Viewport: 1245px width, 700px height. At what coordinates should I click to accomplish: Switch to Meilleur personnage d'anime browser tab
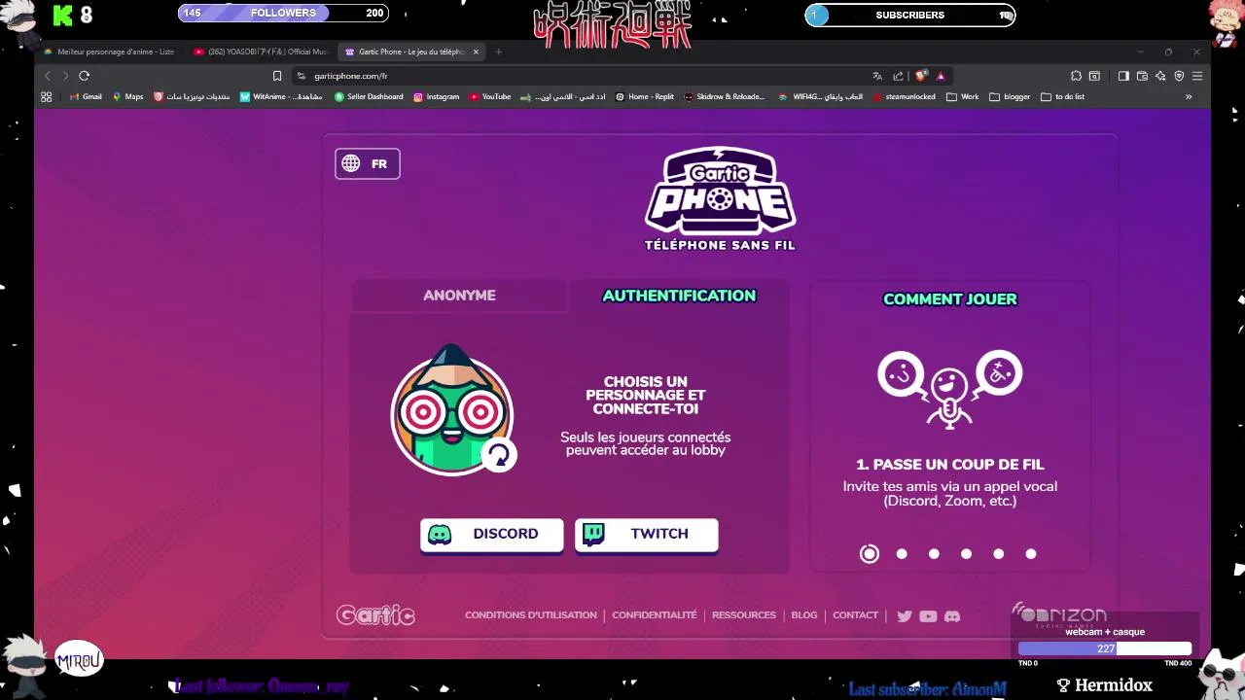click(x=109, y=52)
